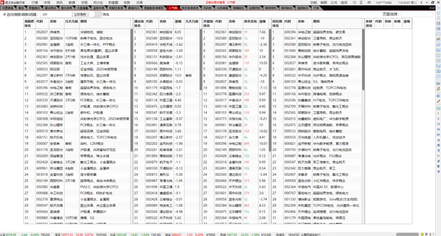441x236 pixels.
Task: Click the blue up arrow sidebar icon
Action: click(x=438, y=13)
